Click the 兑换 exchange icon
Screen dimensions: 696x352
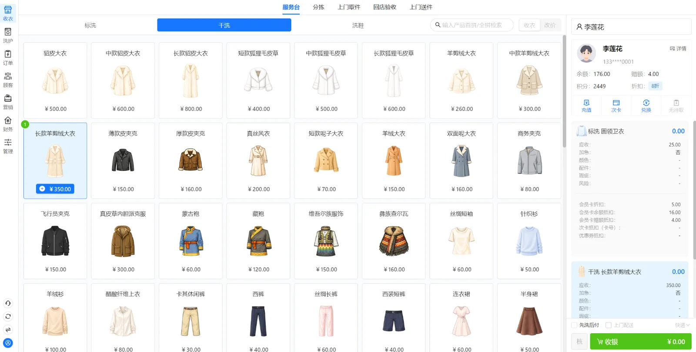pos(646,106)
